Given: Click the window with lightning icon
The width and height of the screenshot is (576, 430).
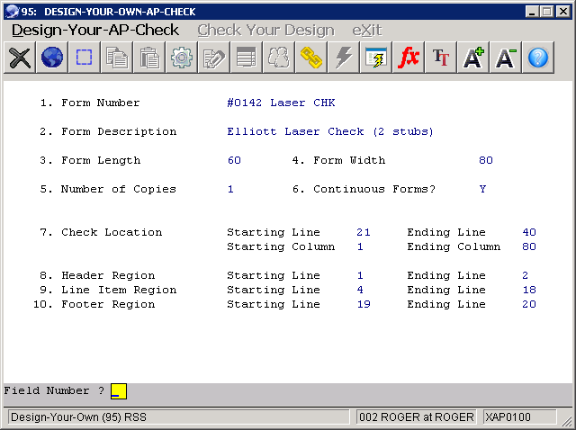Looking at the screenshot, I should (x=376, y=58).
